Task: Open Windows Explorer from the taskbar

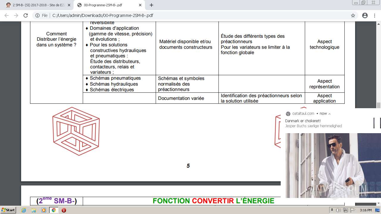Action: [x=34, y=210]
